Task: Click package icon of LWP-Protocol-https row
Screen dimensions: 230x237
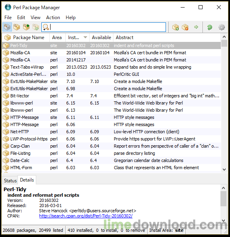Action: click(6, 139)
